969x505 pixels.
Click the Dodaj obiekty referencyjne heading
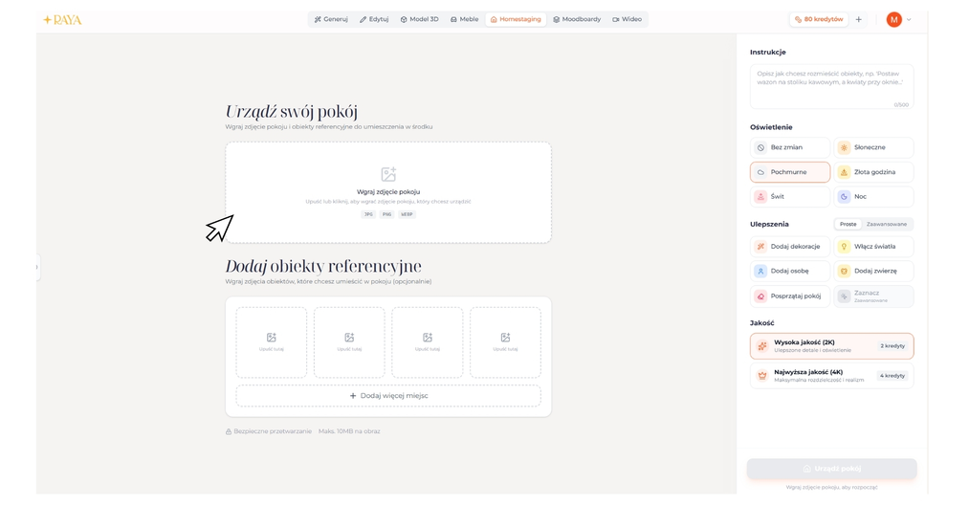[x=323, y=267]
